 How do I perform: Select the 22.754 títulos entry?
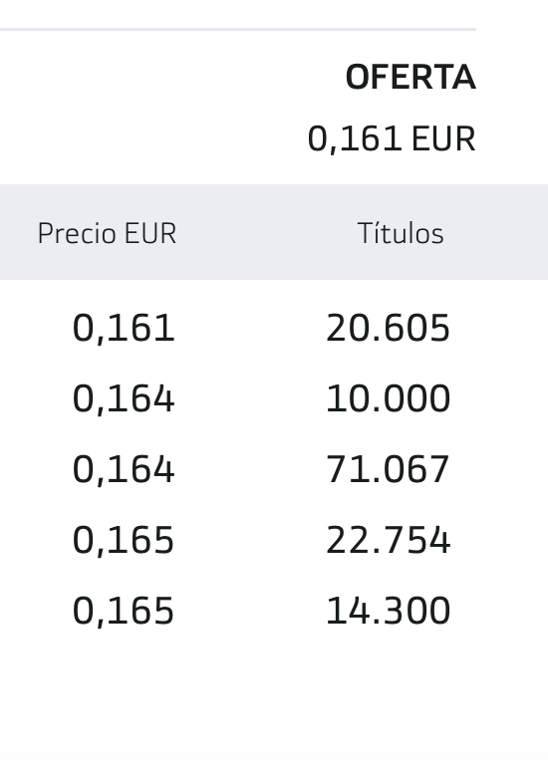point(388,540)
